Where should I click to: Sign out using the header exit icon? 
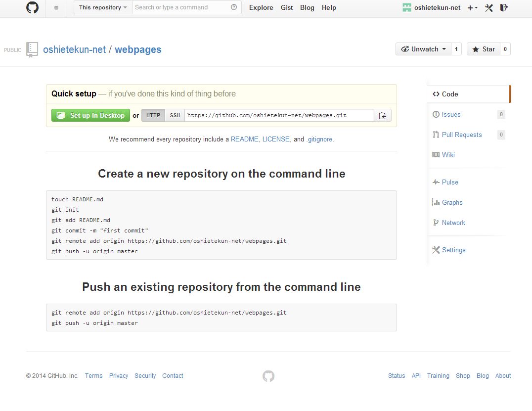point(504,7)
